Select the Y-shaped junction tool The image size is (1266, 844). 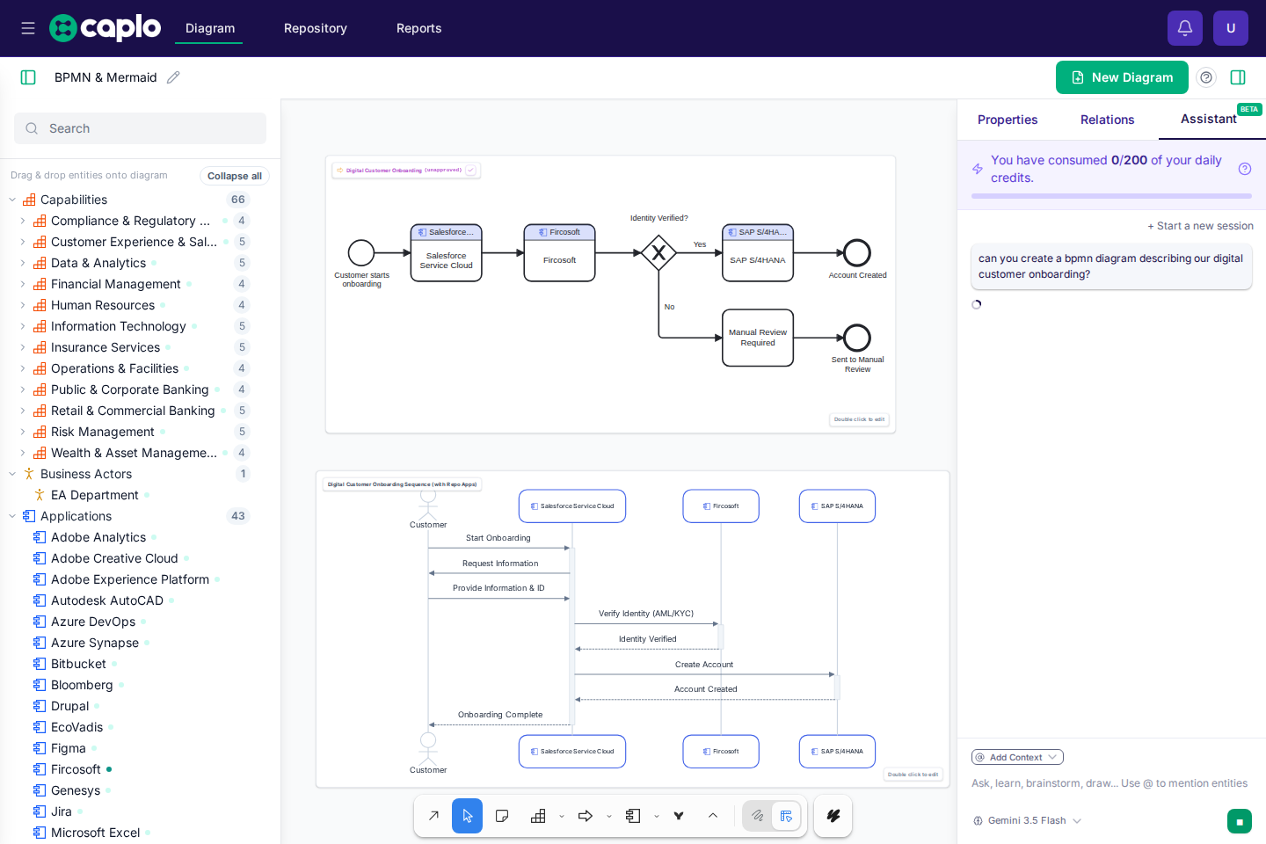(679, 816)
